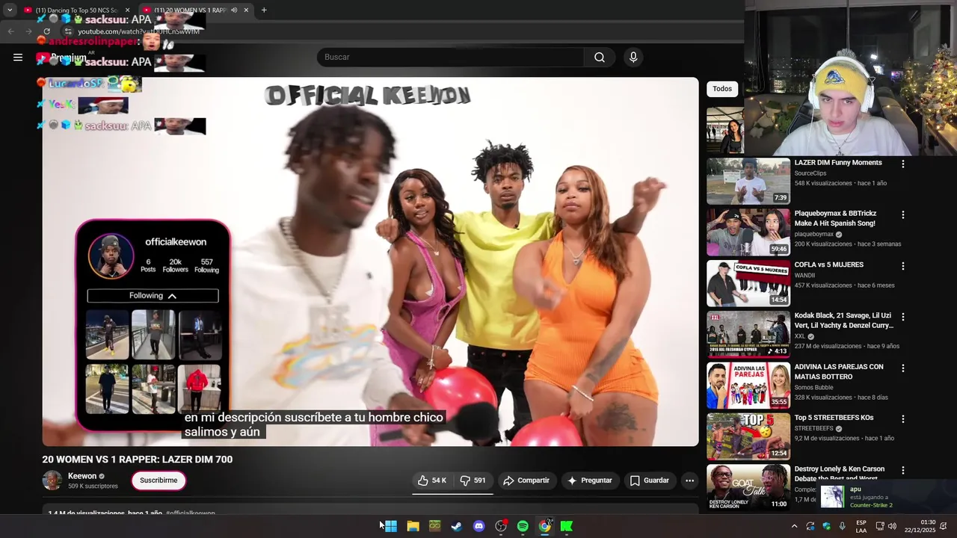Viewport: 957px width, 538px height.
Task: Open options for COFLA vs 5 MUJERES
Action: [903, 266]
